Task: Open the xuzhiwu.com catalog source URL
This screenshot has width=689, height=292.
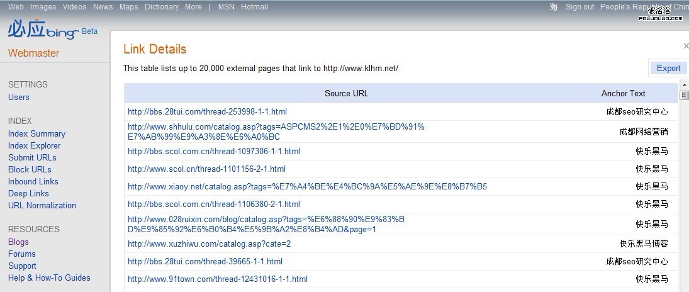Action: pyautogui.click(x=209, y=244)
